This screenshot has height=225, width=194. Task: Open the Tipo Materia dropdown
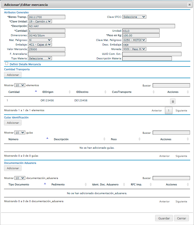coord(40,58)
